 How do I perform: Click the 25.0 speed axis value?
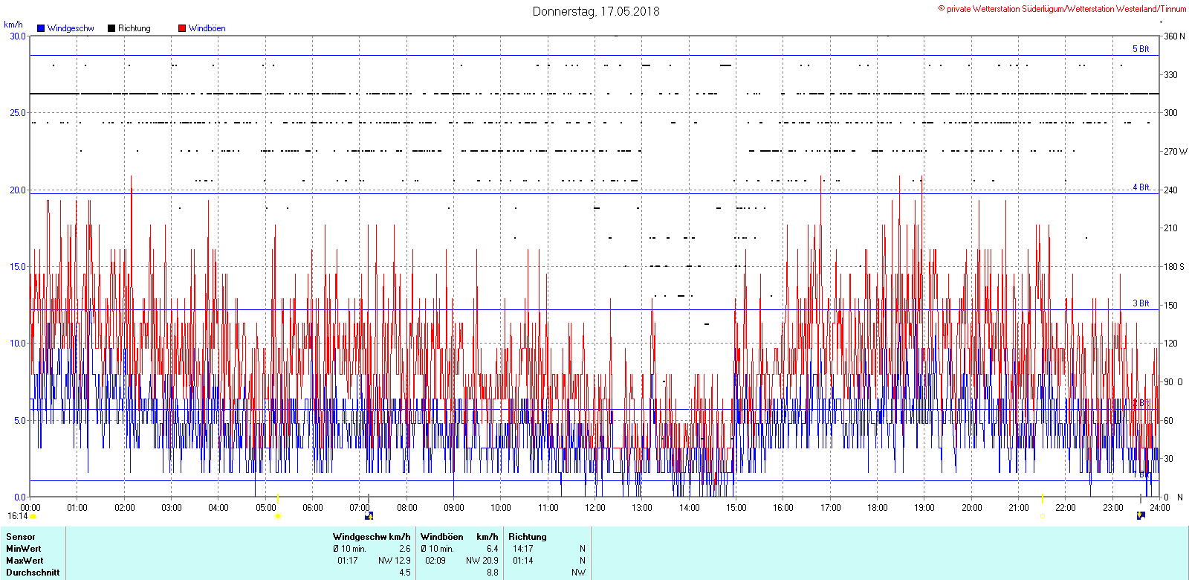[17, 113]
